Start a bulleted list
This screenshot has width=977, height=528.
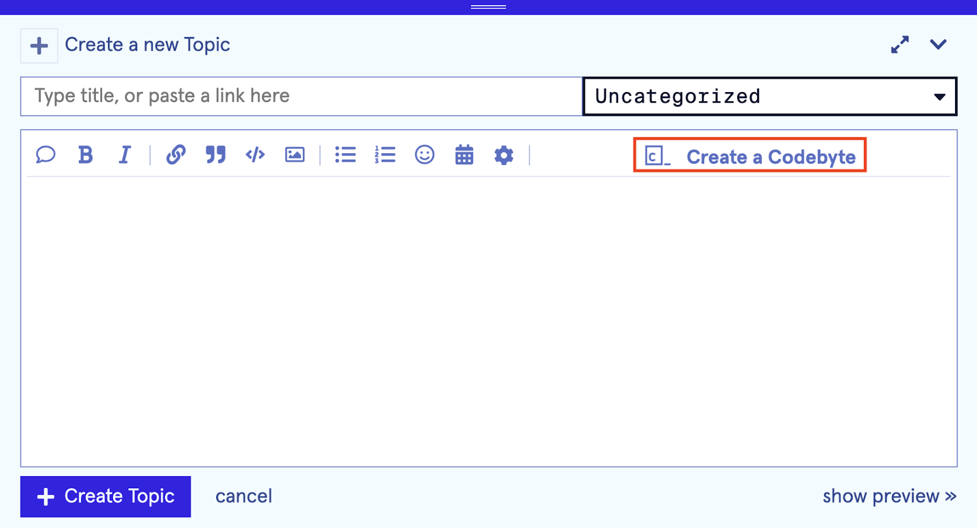point(345,155)
